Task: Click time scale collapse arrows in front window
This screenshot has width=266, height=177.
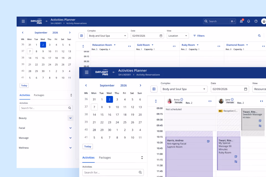Action: click(156, 101)
